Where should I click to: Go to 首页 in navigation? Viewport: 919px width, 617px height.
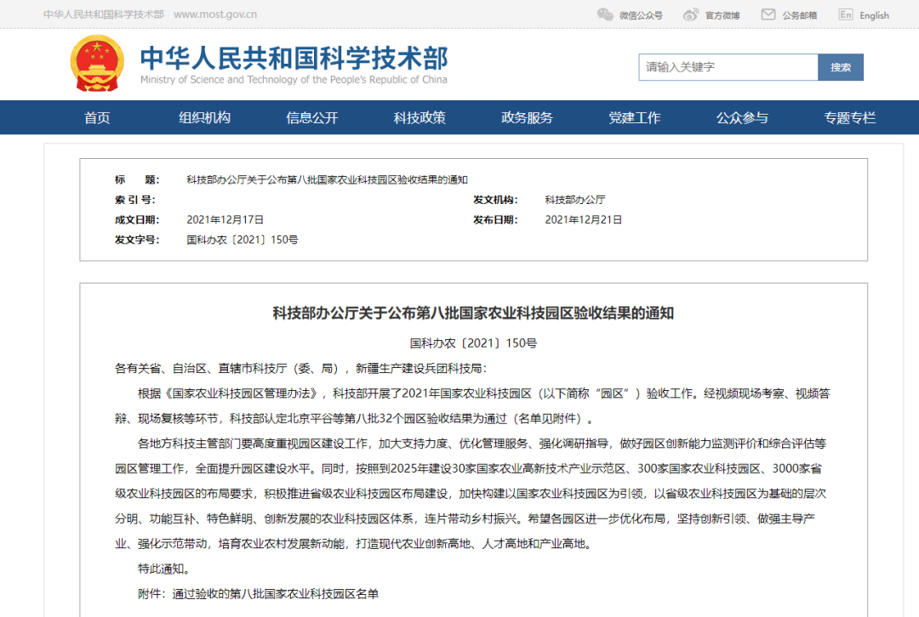97,117
